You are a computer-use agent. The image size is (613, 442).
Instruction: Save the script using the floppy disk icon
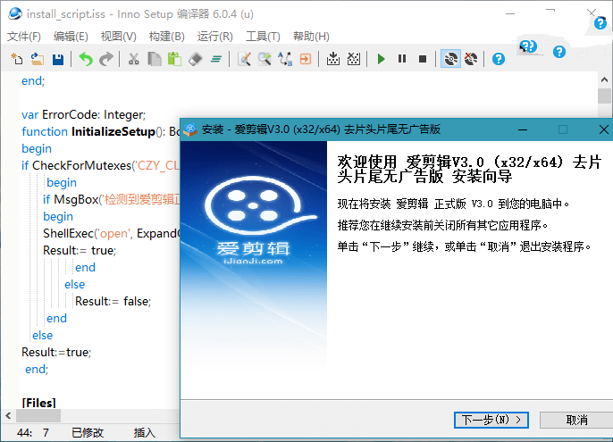click(57, 59)
